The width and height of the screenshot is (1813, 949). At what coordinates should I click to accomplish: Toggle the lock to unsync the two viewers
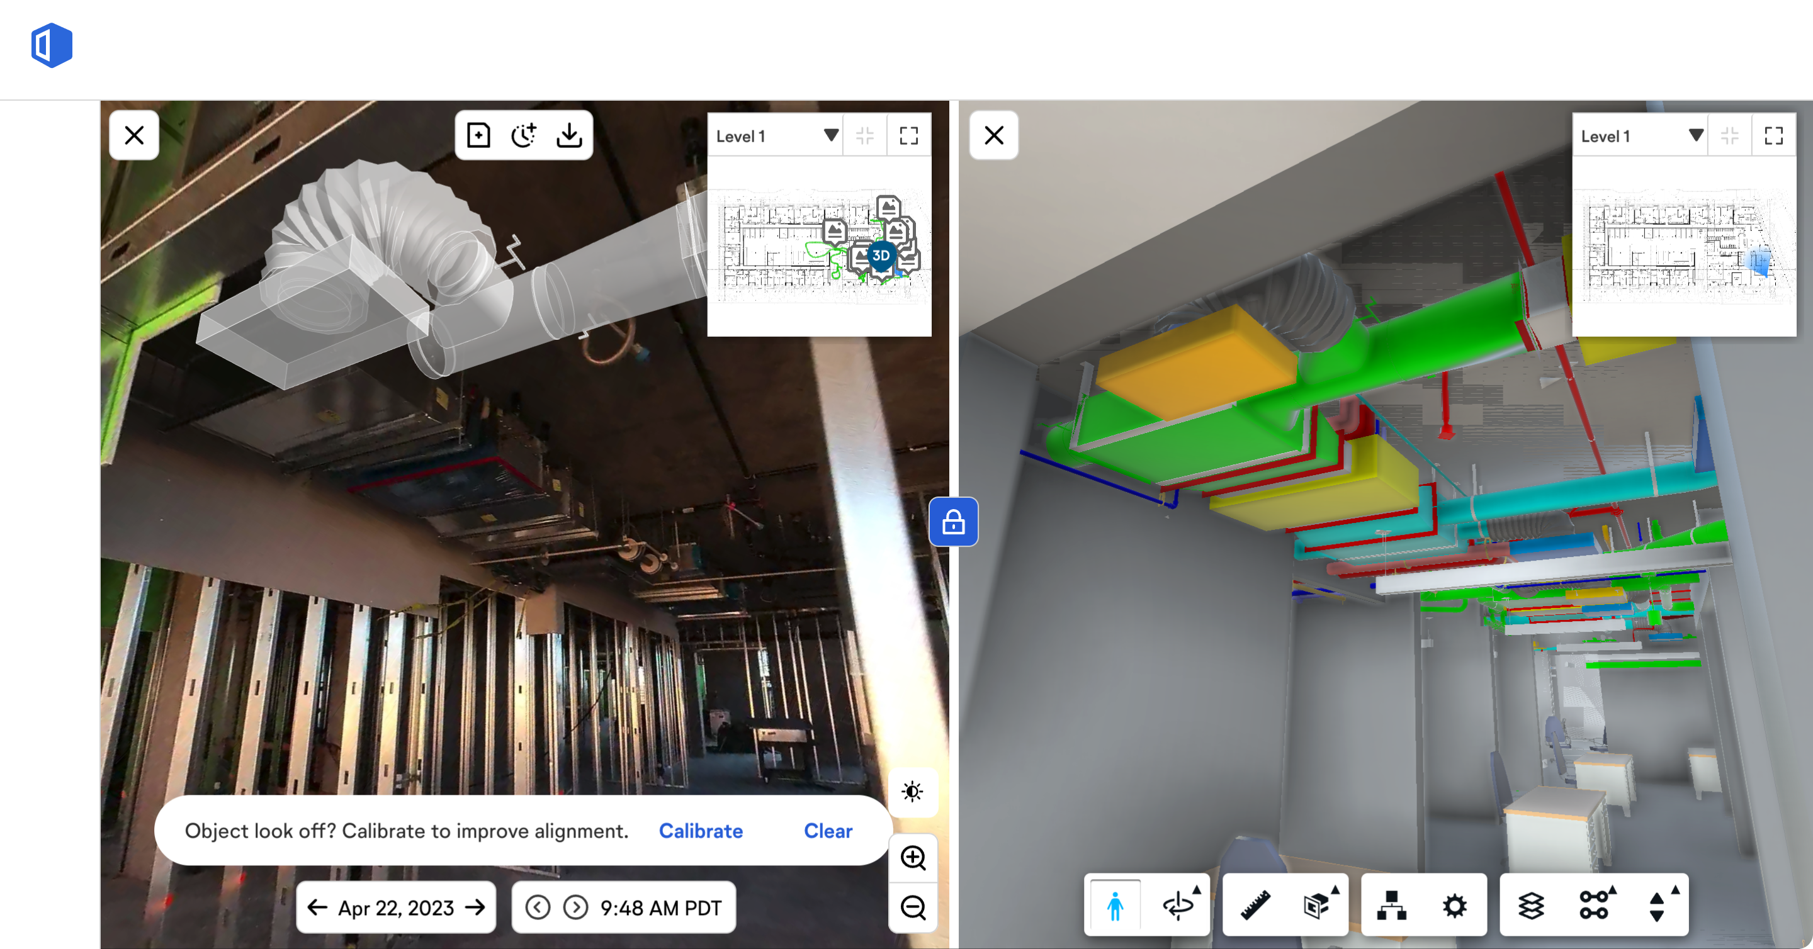coord(954,522)
